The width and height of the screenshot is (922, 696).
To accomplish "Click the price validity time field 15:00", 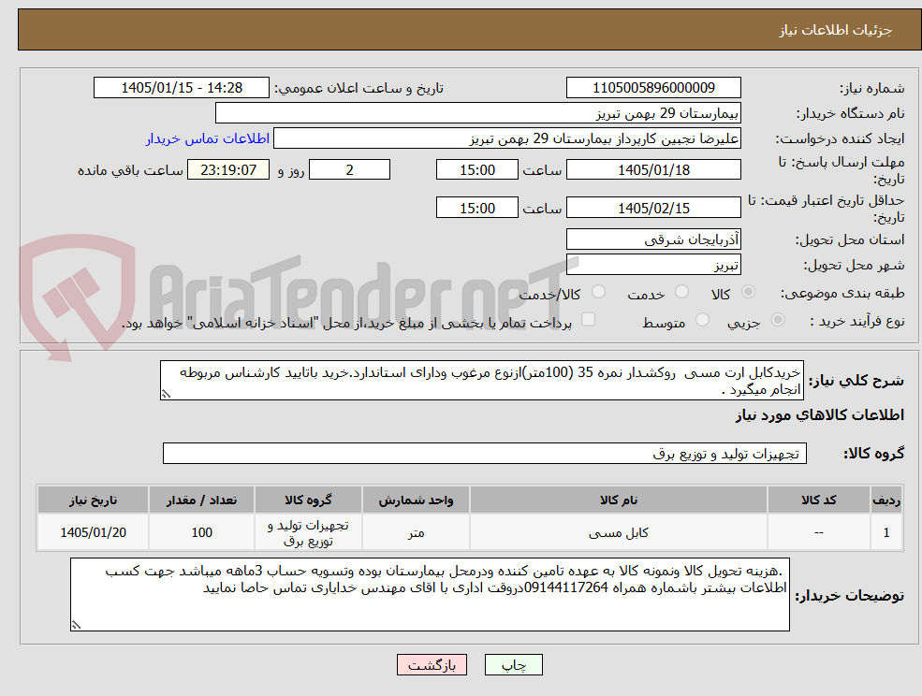I will 476,208.
